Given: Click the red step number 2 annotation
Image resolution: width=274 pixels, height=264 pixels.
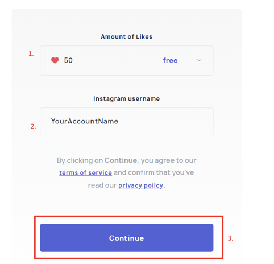Looking at the screenshot, I should tap(33, 126).
